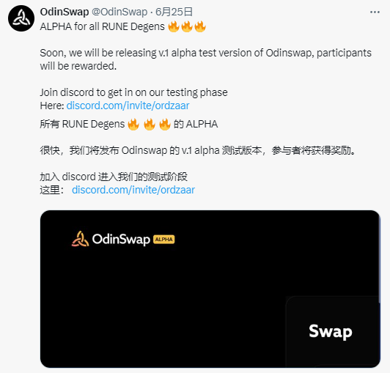Click the "Soon, we will be releasing" paragraph
This screenshot has width=390, height=373.
click(205, 59)
